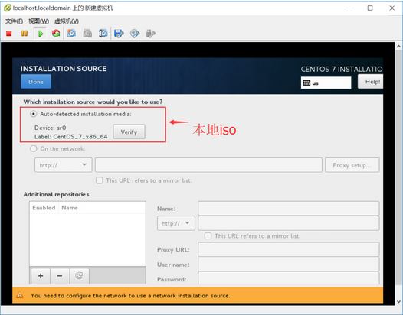Close the virtual machine console window
Screen dimensions: 403x315
(x=392, y=8)
